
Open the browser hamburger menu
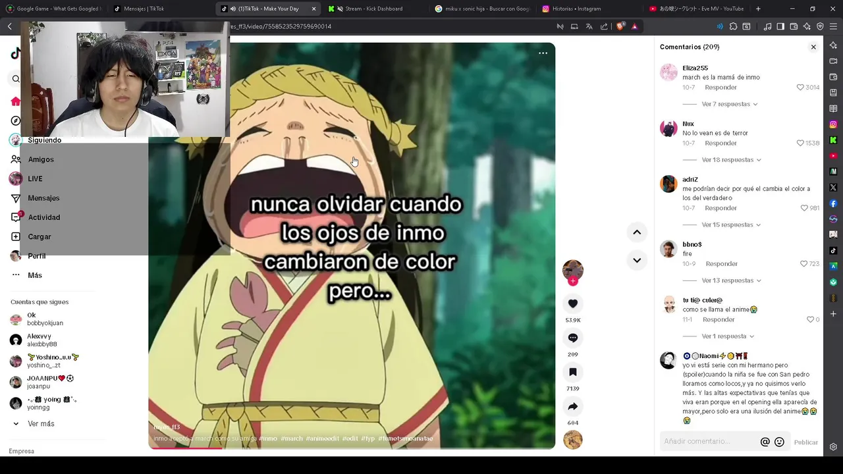tap(834, 26)
